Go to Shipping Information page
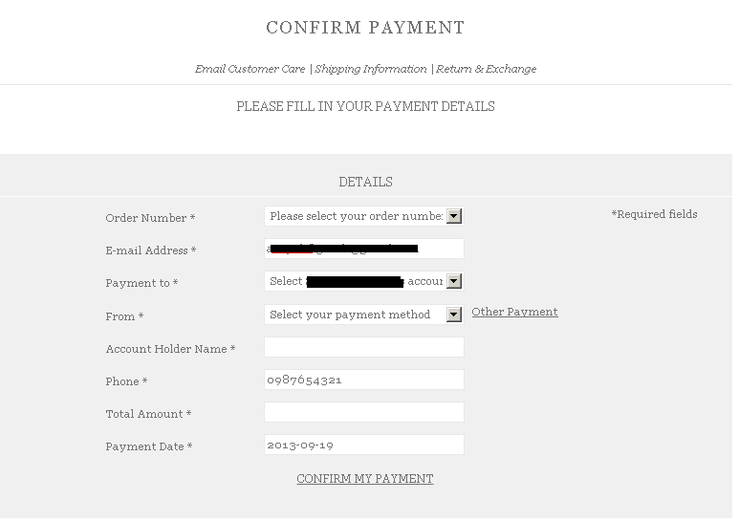Screen dimensions: 739x522 (371, 69)
